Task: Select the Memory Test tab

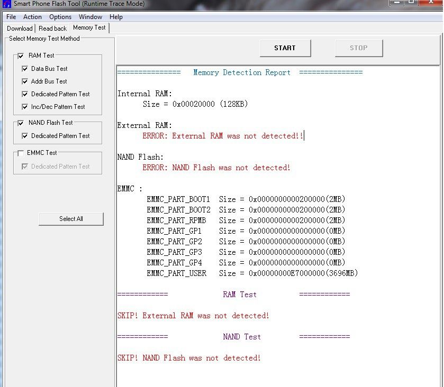Action: pyautogui.click(x=89, y=27)
